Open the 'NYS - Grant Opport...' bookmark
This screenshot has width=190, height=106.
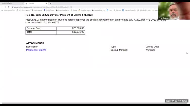tap(23, 10)
